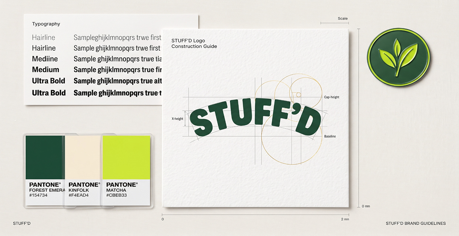
Task: Click the 'MATCHA' color name
Action: (116, 190)
